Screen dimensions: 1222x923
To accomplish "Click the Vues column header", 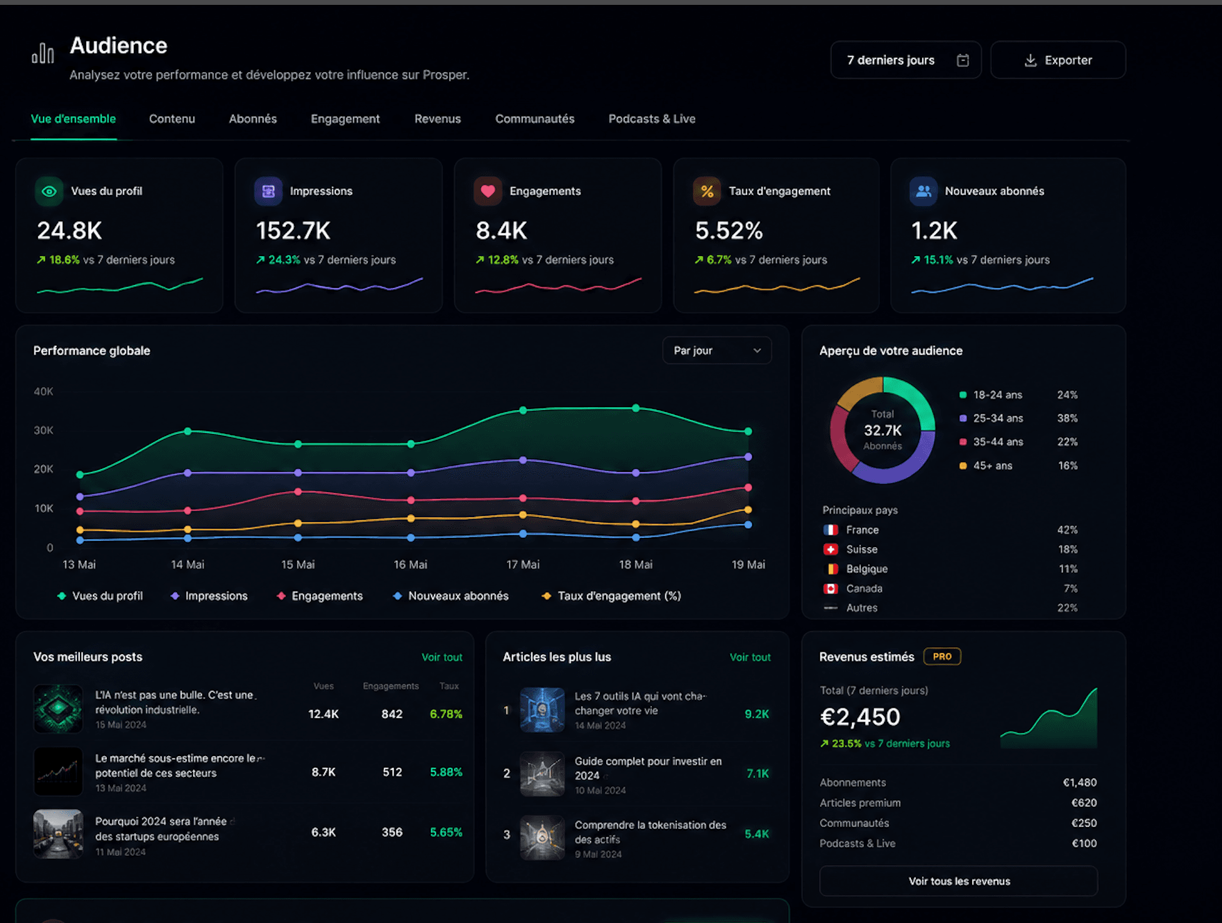I will [x=324, y=686].
